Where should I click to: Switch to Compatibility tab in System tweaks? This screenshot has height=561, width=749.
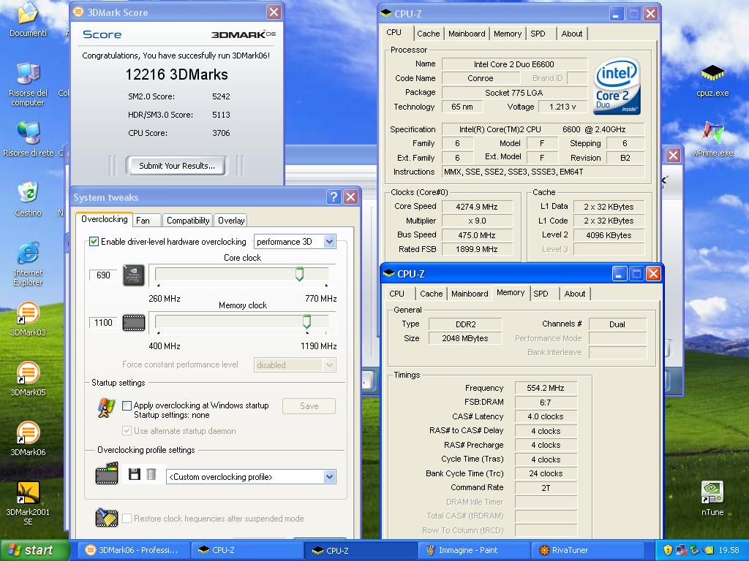coord(188,221)
